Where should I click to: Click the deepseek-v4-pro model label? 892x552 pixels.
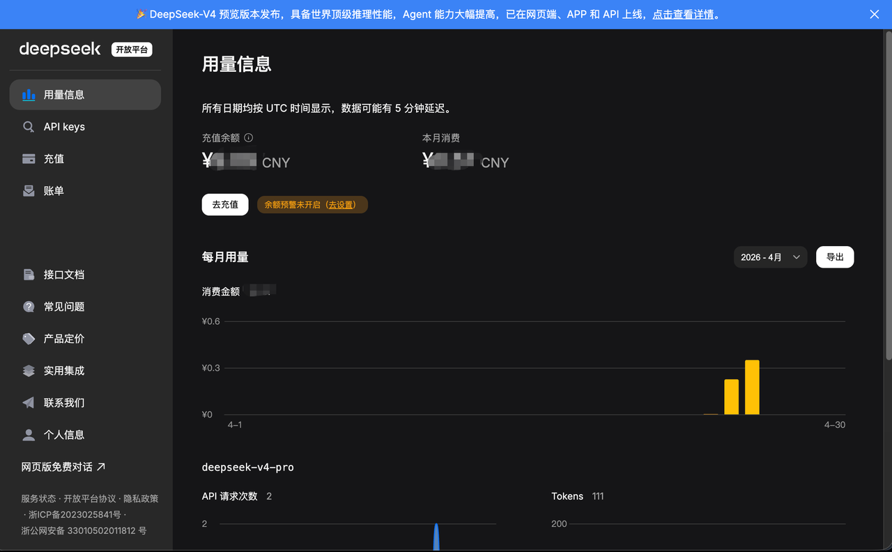[248, 467]
